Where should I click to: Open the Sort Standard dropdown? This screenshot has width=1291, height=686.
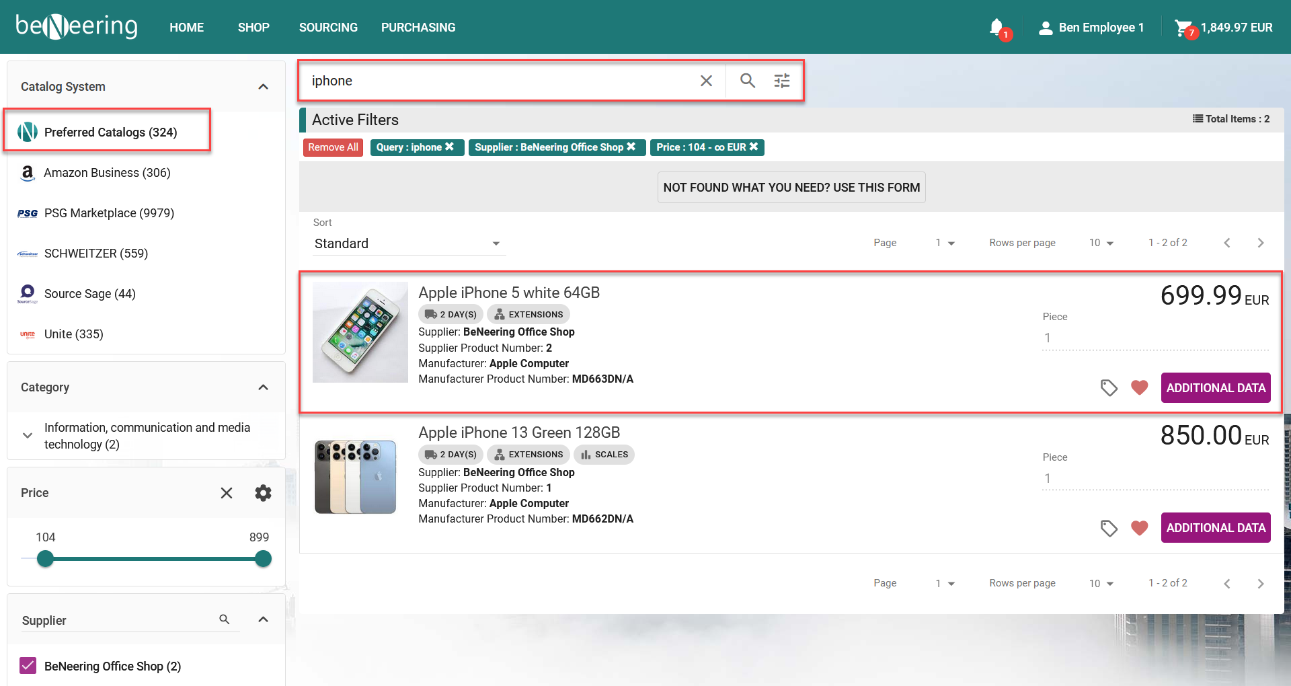click(x=408, y=243)
